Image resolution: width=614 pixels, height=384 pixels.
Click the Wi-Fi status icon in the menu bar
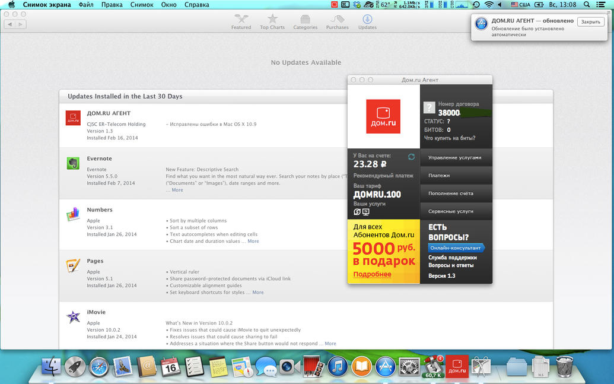pyautogui.click(x=489, y=5)
